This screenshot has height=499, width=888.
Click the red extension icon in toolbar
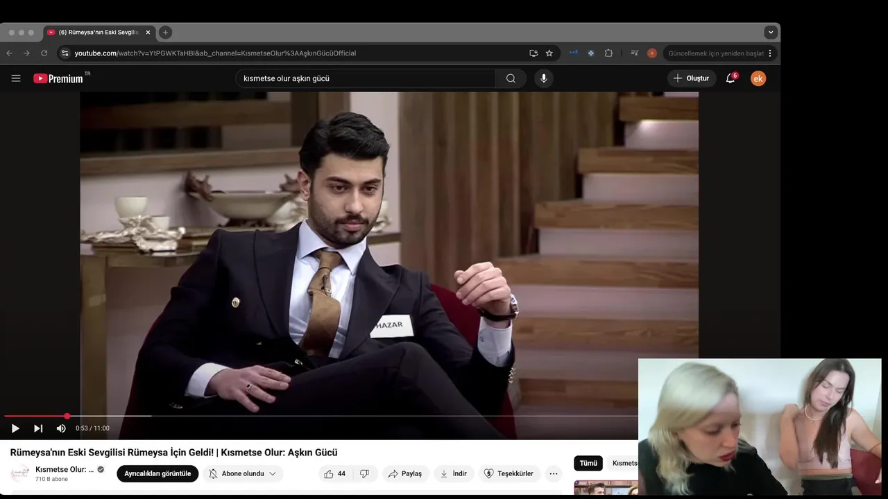click(652, 53)
